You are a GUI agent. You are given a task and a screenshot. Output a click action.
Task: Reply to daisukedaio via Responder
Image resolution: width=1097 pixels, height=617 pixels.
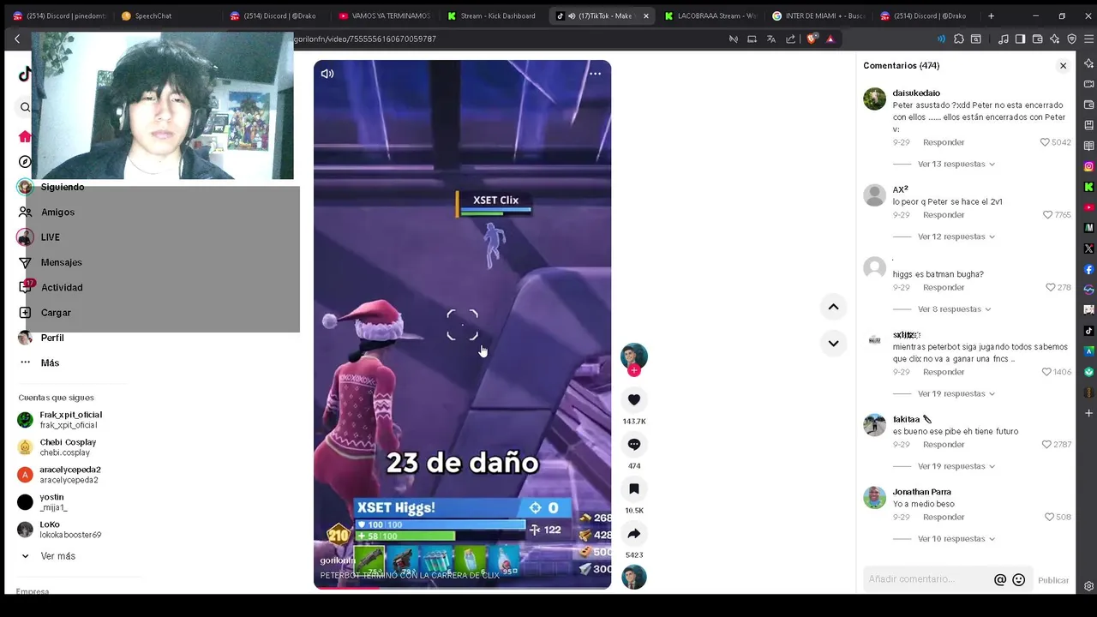click(944, 142)
